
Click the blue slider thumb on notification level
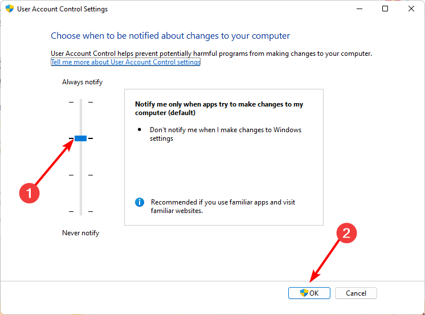coord(80,138)
